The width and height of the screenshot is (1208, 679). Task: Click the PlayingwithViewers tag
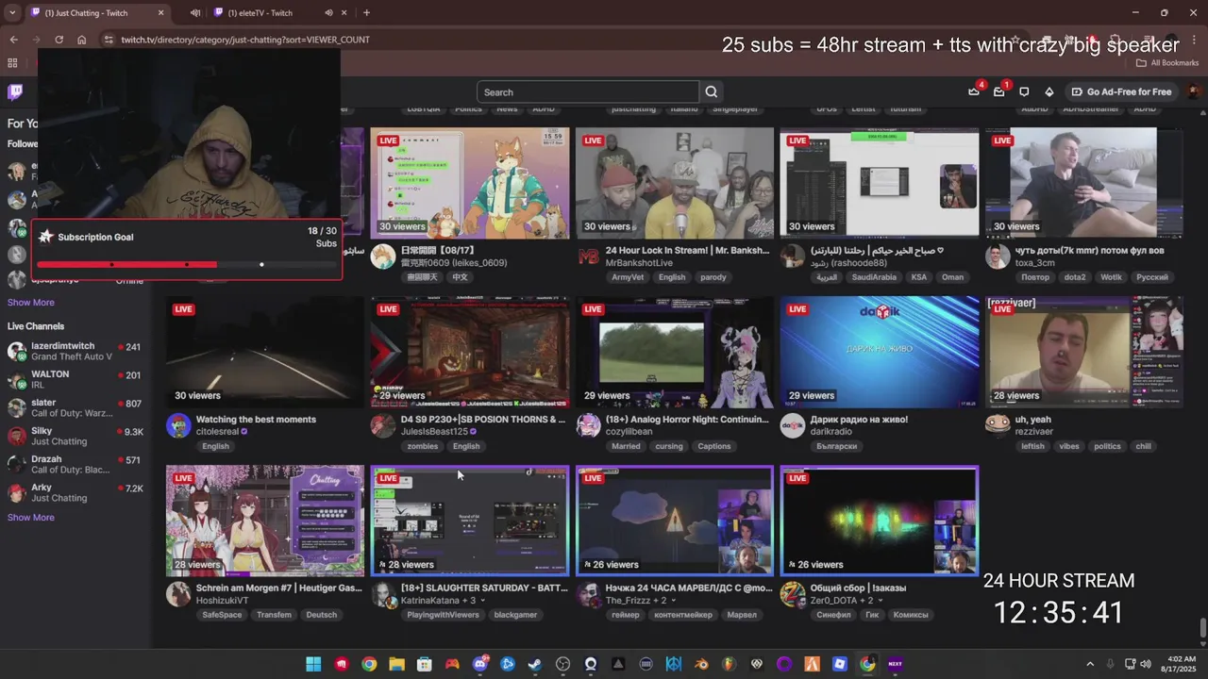point(443,615)
